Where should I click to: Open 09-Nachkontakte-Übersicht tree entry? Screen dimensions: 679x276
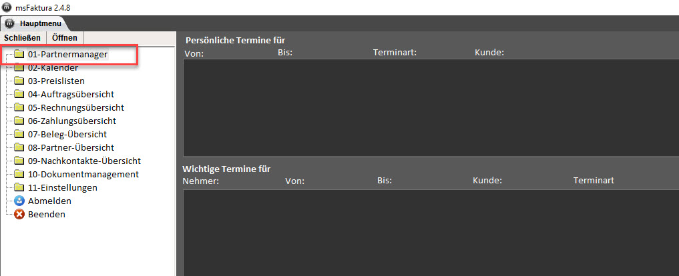point(84,161)
